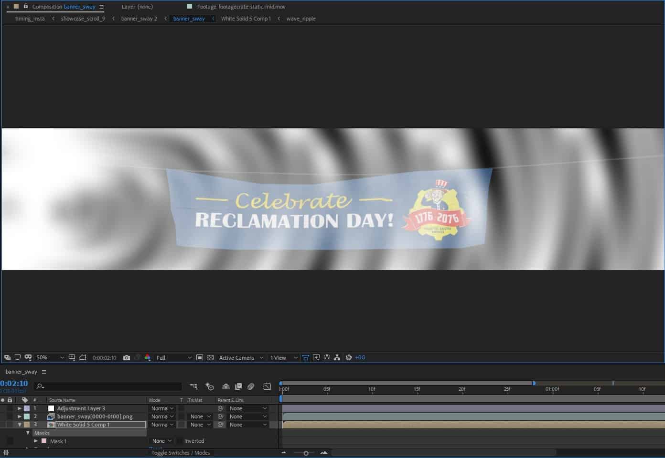Click the expand panes icon at timeline bottom-left

click(x=6, y=453)
